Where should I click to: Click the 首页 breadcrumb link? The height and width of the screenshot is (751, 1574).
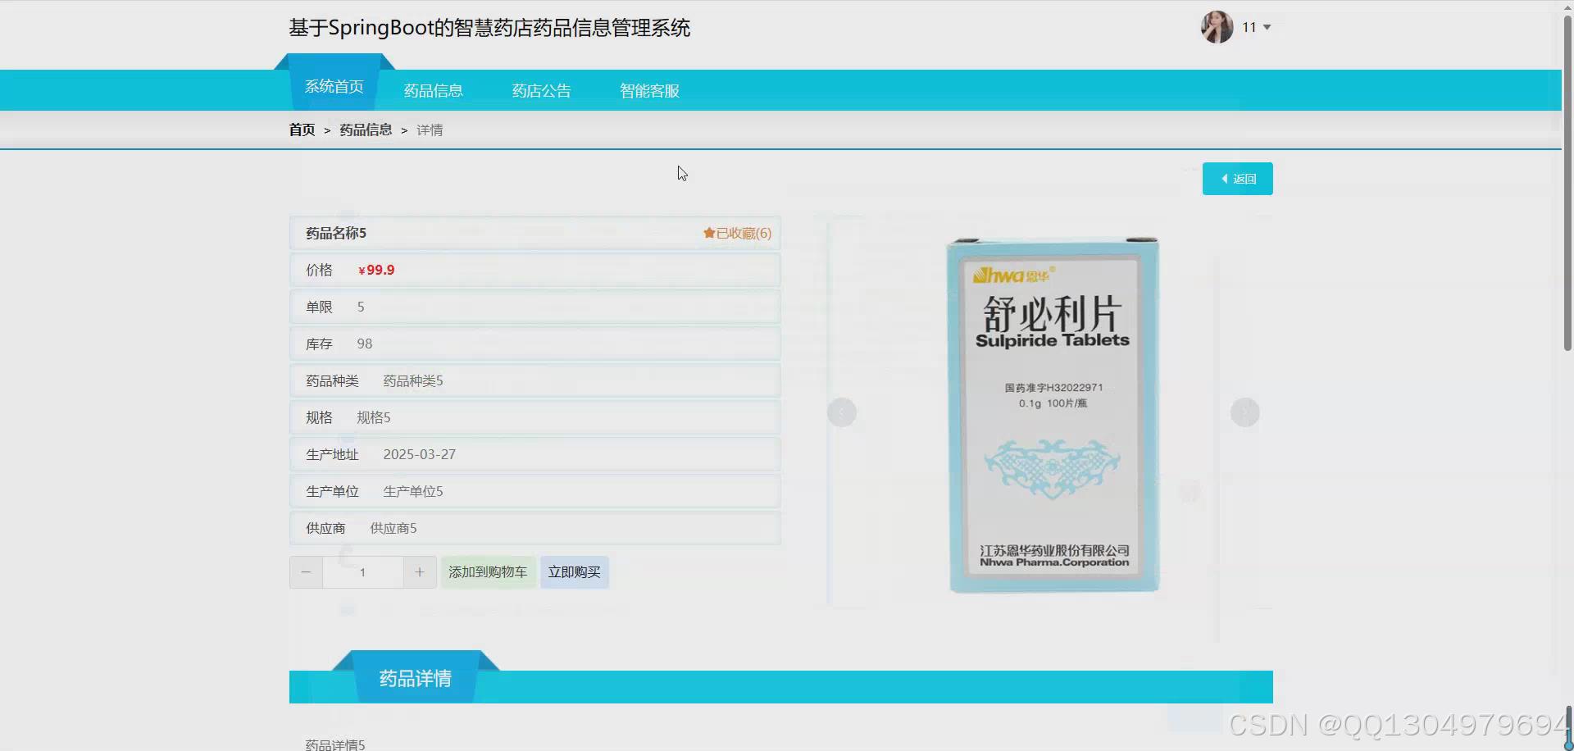pyautogui.click(x=302, y=130)
